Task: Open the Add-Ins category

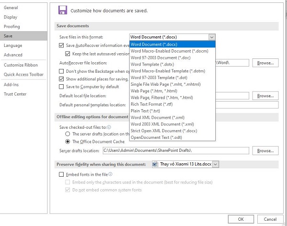Action: [x=23, y=84]
